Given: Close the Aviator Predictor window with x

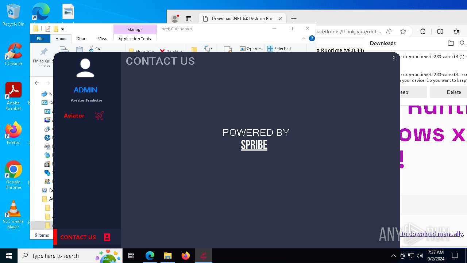Looking at the screenshot, I should coord(394,57).
